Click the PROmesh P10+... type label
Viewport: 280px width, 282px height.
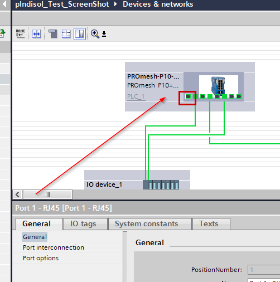click(x=153, y=85)
